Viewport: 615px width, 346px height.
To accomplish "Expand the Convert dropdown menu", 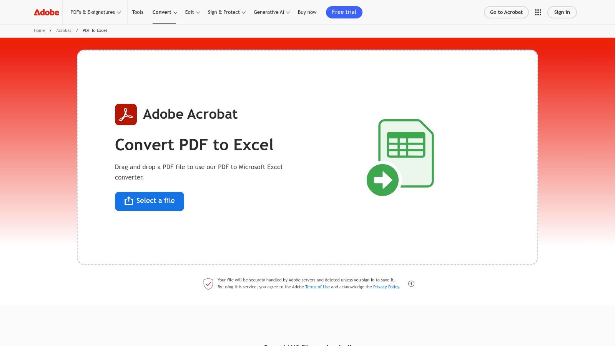I will tap(164, 12).
